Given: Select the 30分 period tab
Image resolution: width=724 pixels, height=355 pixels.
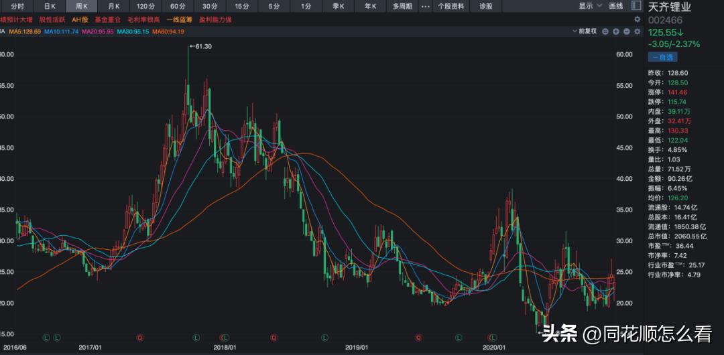Looking at the screenshot, I should coord(210,6).
